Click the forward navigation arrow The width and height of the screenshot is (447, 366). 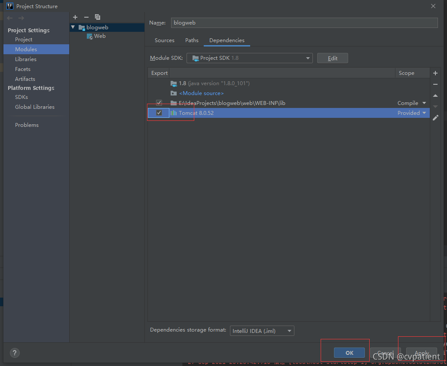[x=21, y=18]
